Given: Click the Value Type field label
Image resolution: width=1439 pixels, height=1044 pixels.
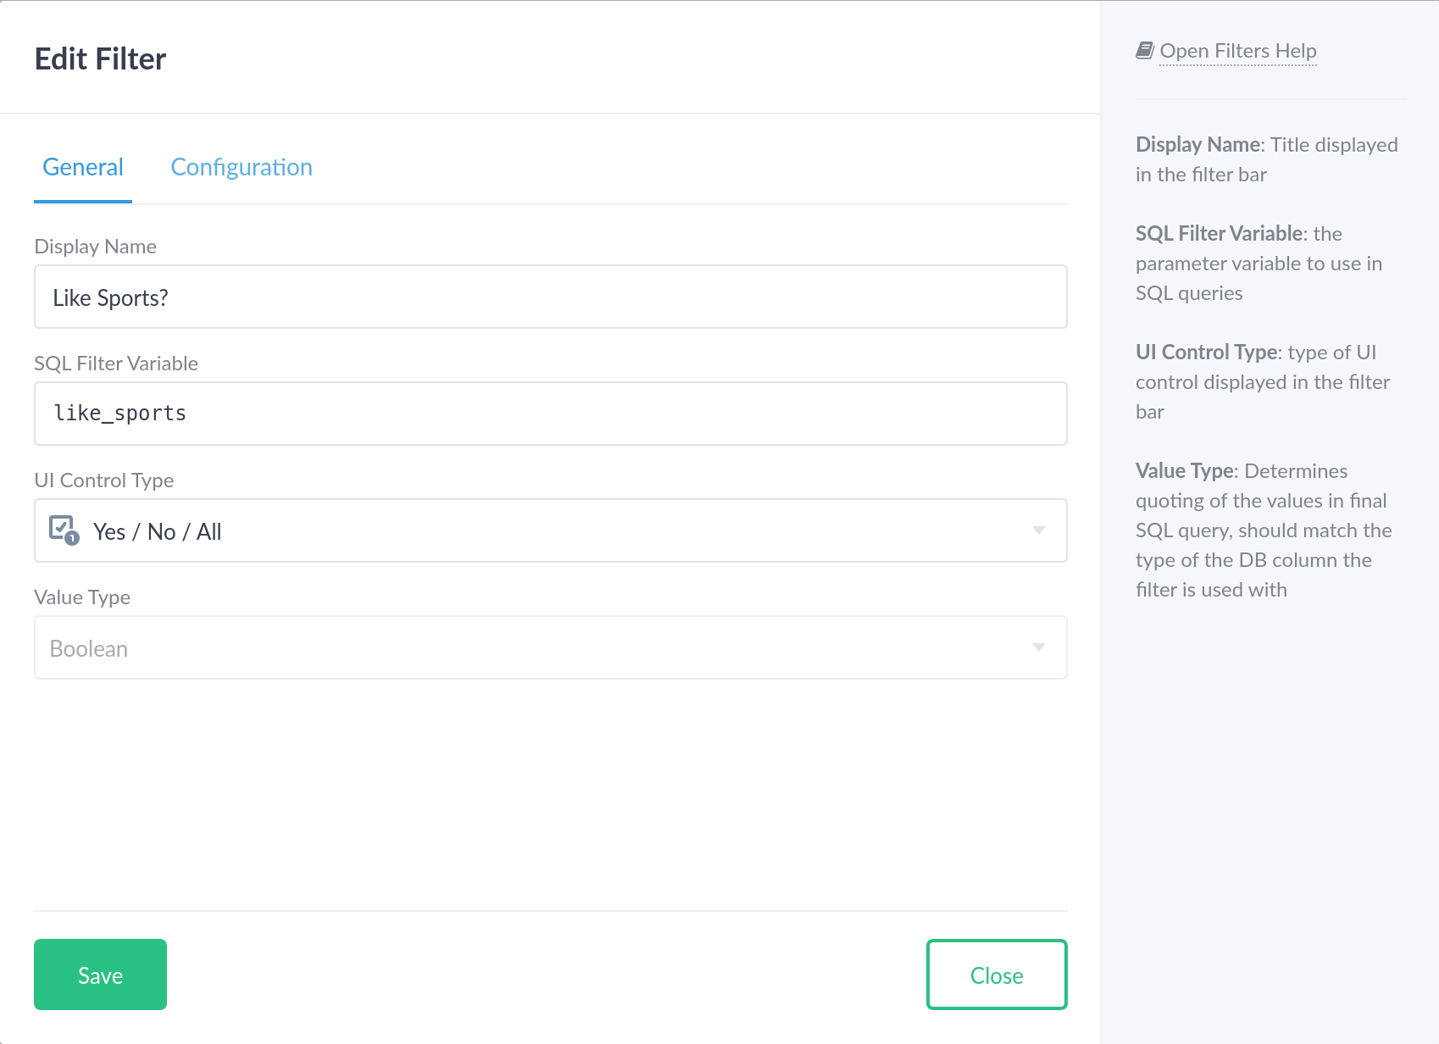Looking at the screenshot, I should tap(82, 597).
